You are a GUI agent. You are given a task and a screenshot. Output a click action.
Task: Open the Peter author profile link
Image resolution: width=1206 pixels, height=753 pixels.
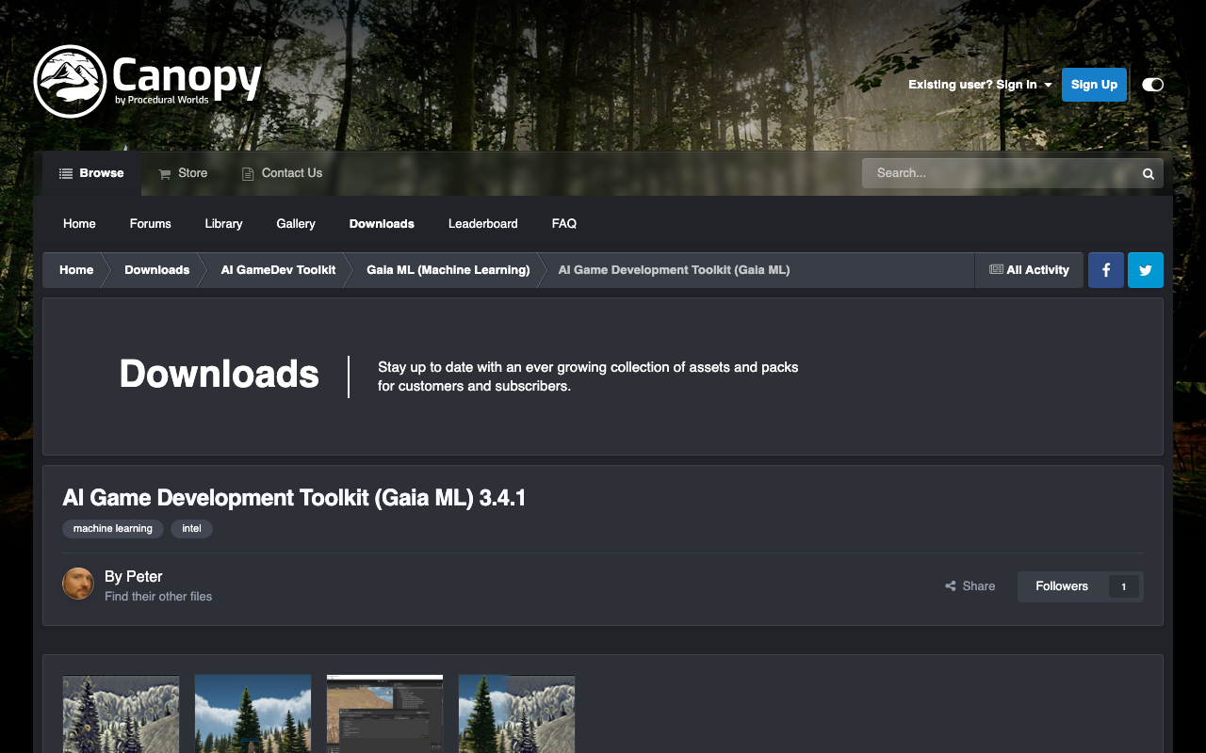coord(144,576)
